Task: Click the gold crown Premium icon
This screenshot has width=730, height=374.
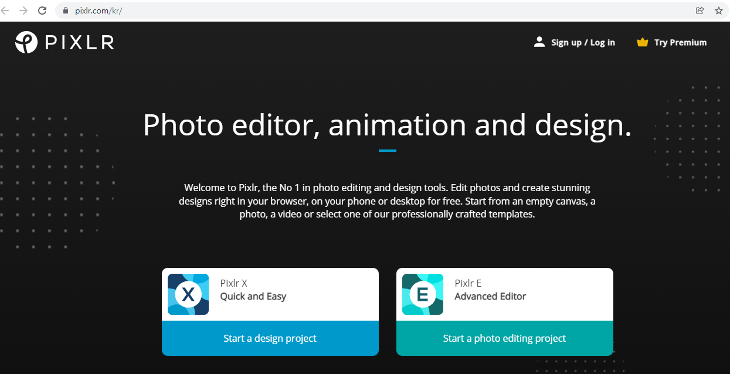Action: (643, 42)
